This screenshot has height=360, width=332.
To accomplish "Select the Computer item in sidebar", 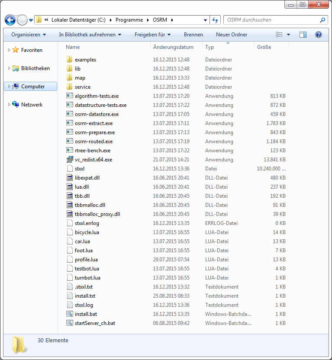I will [x=31, y=87].
